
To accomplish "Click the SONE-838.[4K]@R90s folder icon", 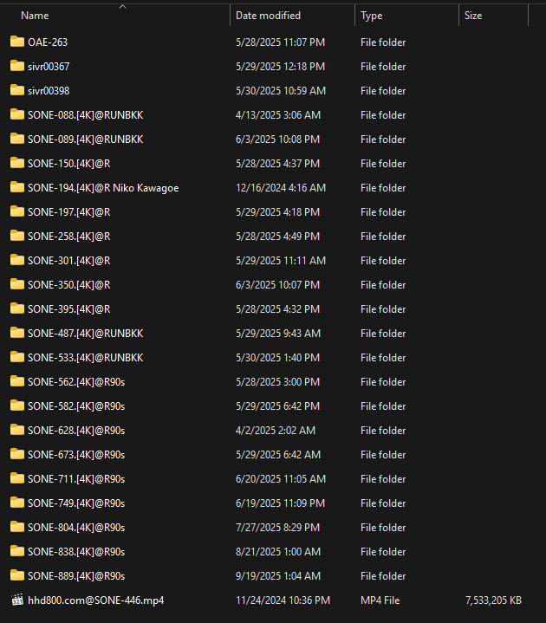I will coord(17,550).
